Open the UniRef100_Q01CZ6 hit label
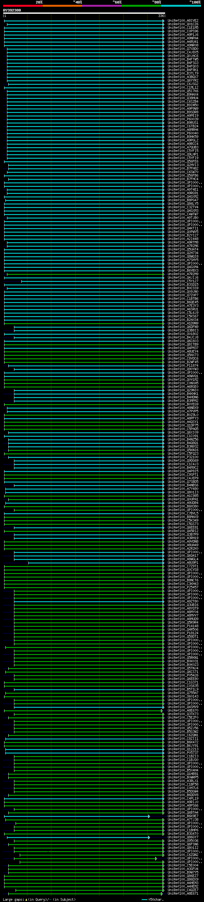 click(x=183, y=24)
